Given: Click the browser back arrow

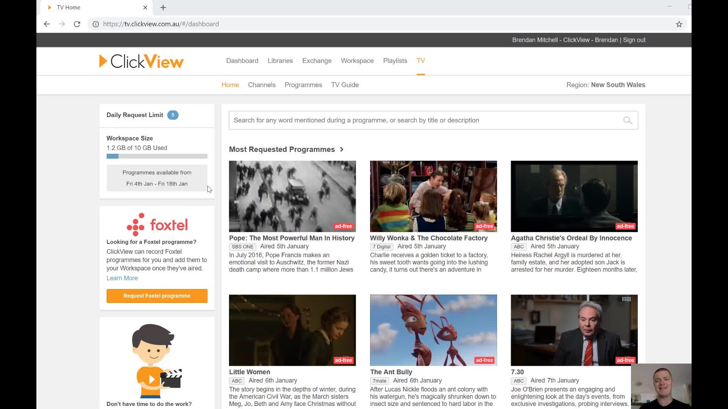Looking at the screenshot, I should click(x=47, y=24).
